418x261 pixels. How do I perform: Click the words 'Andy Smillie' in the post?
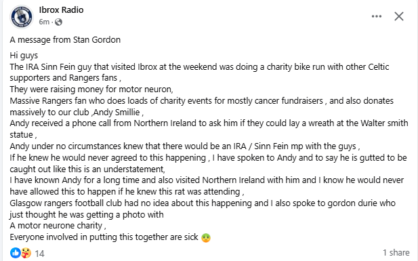(117, 113)
